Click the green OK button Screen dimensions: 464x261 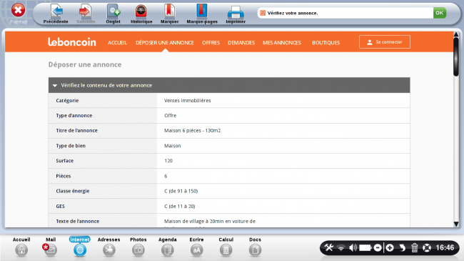pos(440,13)
